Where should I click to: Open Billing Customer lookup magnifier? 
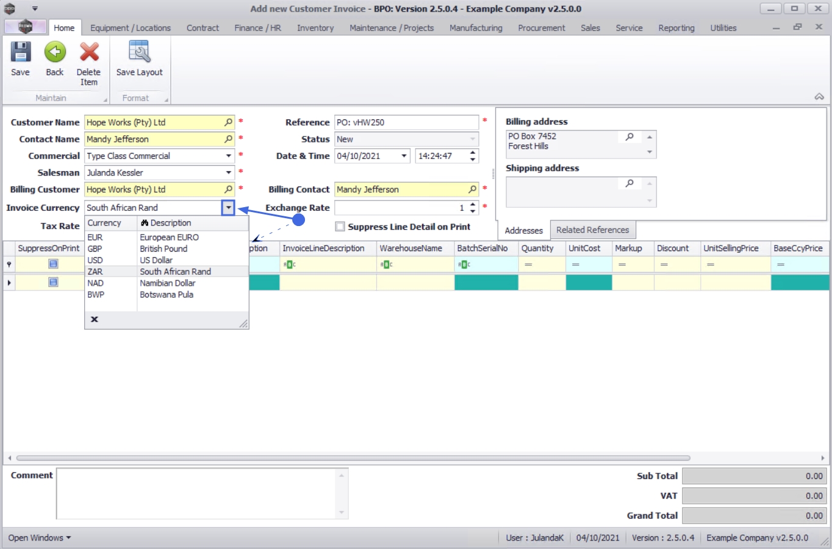(229, 189)
